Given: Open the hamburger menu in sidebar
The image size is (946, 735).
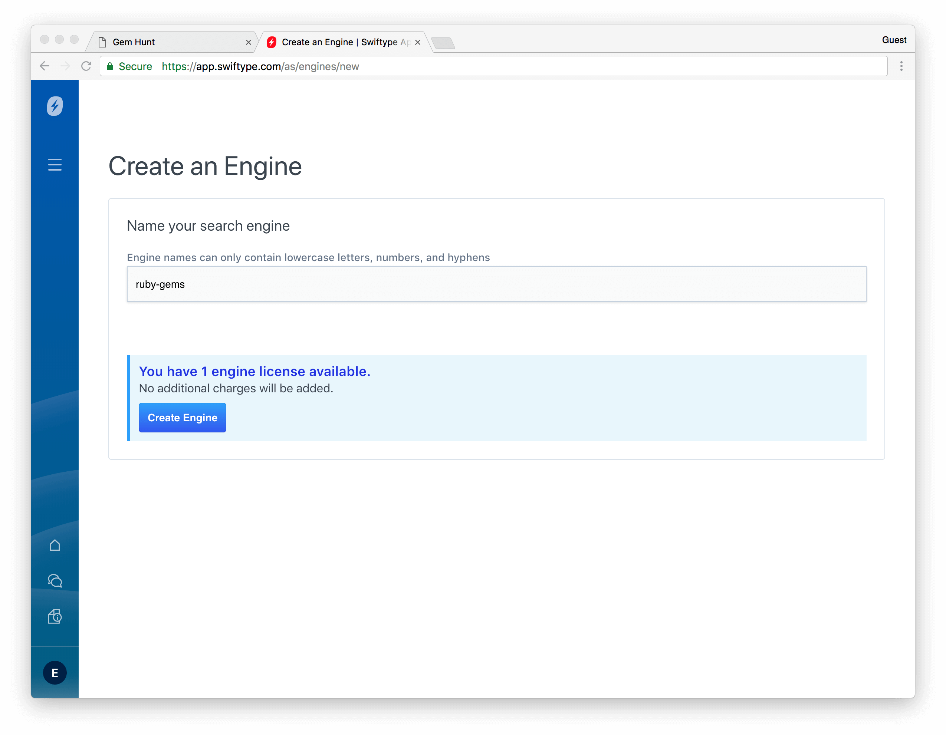Looking at the screenshot, I should (55, 165).
